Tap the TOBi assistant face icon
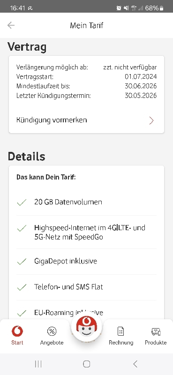173x375 pixels. pos(86,326)
